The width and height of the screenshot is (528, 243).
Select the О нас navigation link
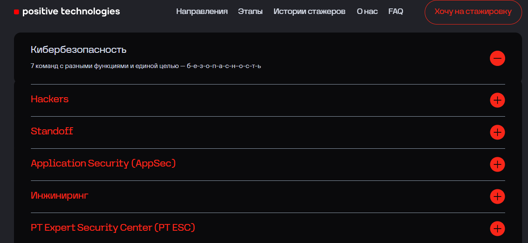click(x=367, y=11)
